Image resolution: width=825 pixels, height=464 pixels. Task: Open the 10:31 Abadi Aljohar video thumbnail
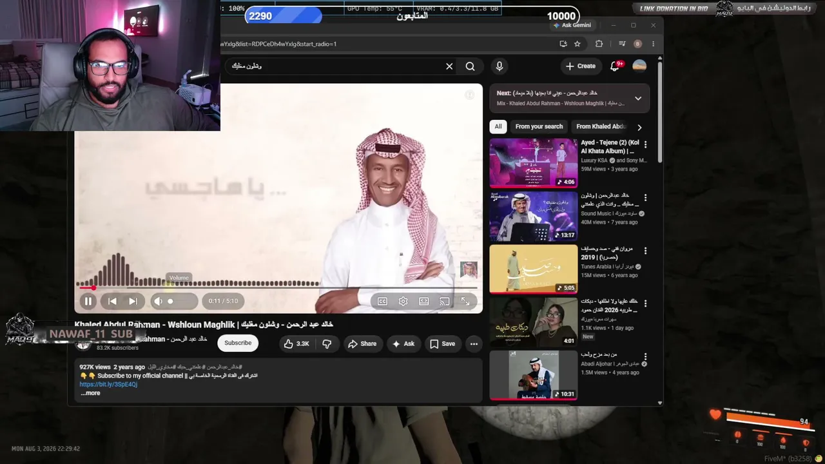(534, 375)
